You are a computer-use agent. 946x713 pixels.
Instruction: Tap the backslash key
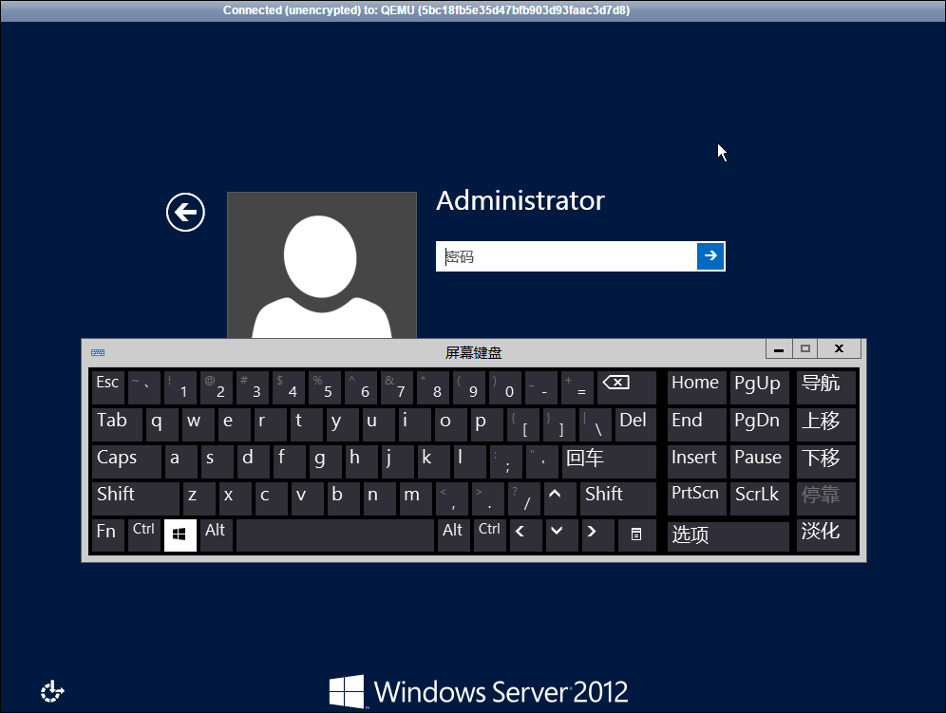tap(596, 424)
